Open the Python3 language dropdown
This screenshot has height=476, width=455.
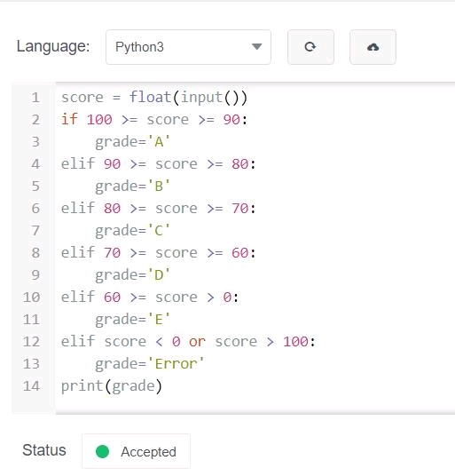[x=188, y=47]
